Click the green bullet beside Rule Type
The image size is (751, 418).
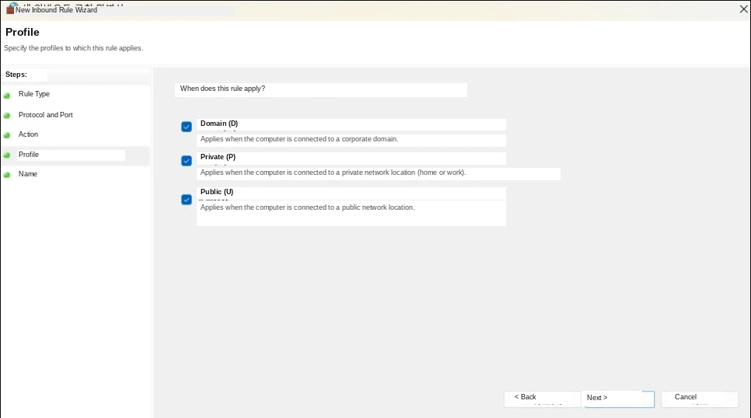[7, 96]
